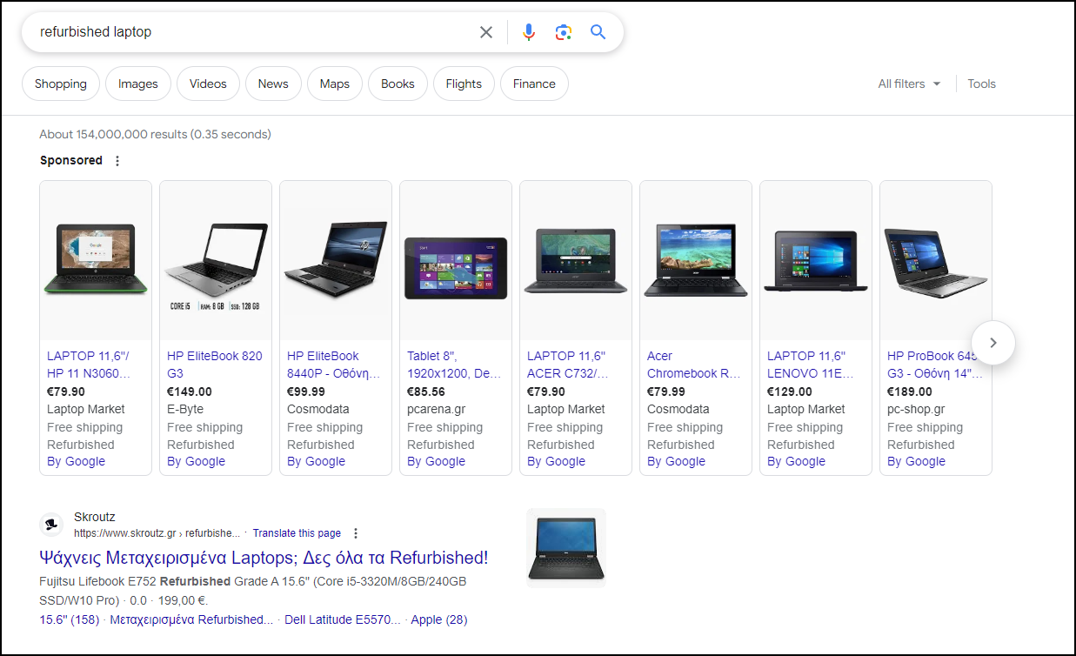The width and height of the screenshot is (1076, 656).
Task: Click the Skroutz site favicon
Action: pyautogui.click(x=51, y=525)
